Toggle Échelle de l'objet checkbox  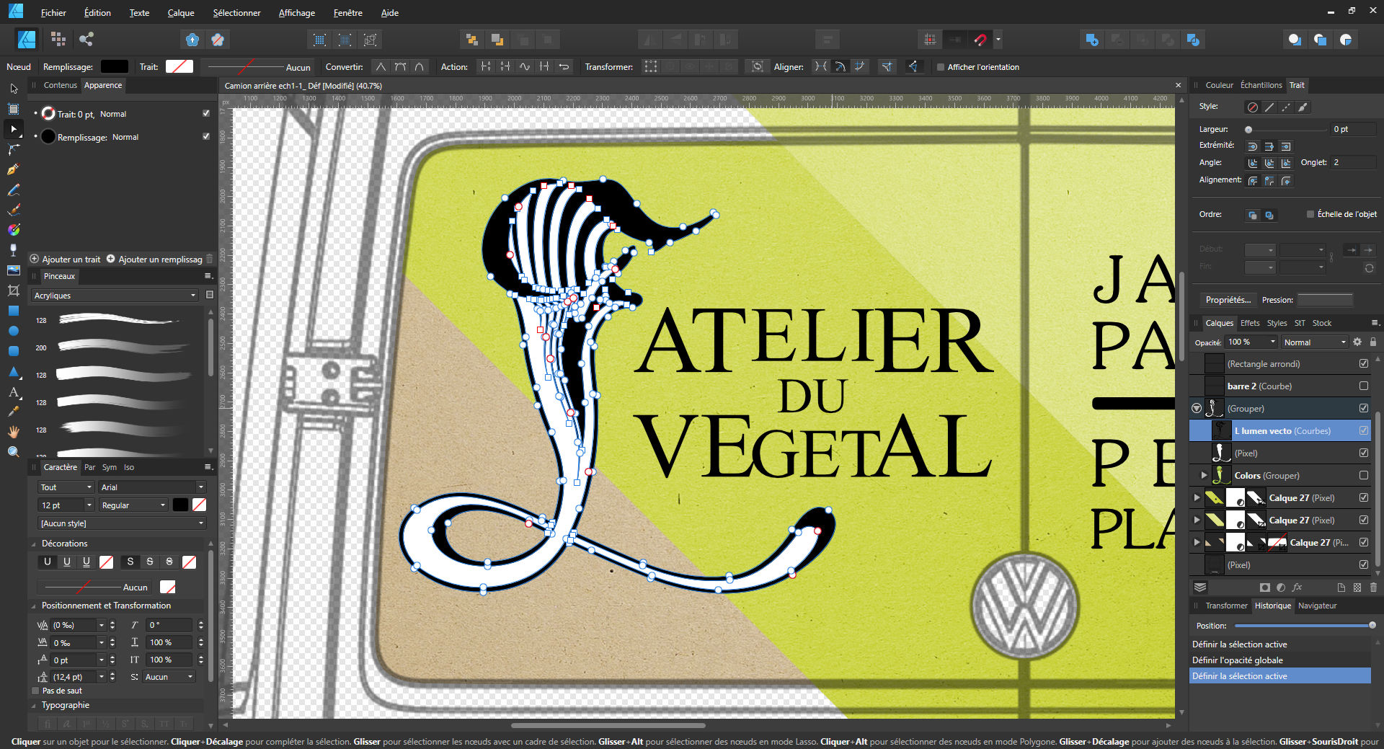click(1310, 214)
